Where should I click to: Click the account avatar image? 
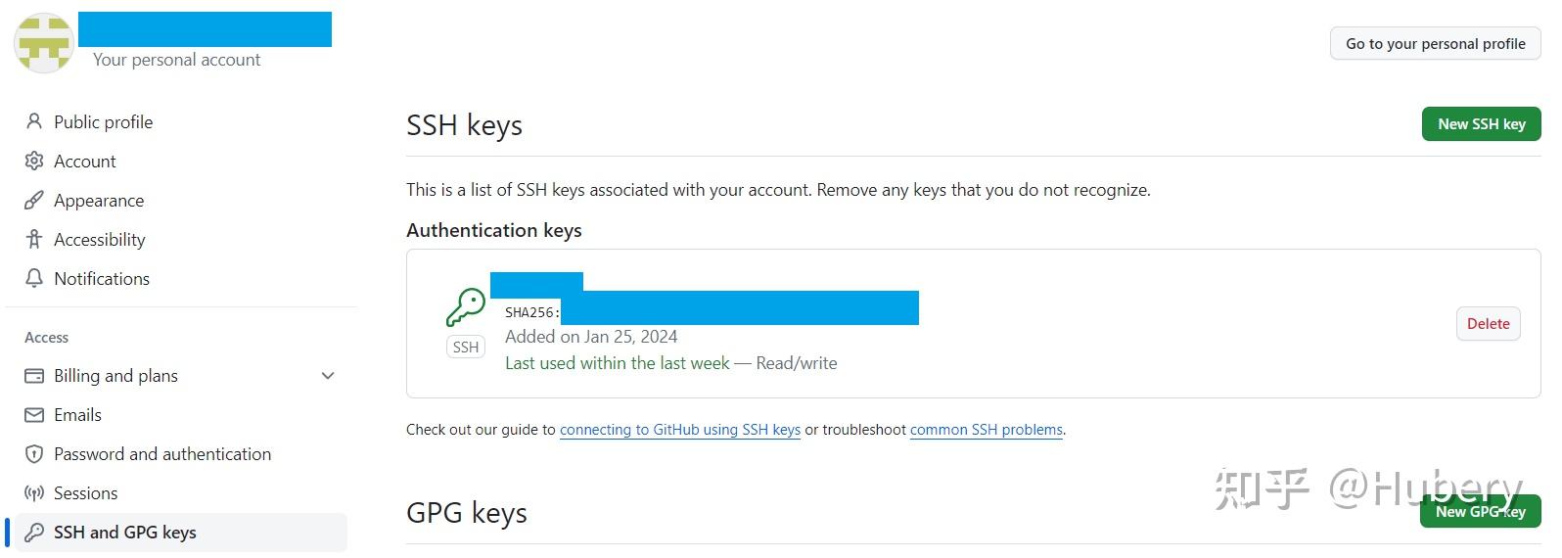[x=44, y=44]
